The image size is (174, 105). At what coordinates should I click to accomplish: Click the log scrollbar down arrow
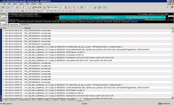pyautogui.click(x=172, y=97)
